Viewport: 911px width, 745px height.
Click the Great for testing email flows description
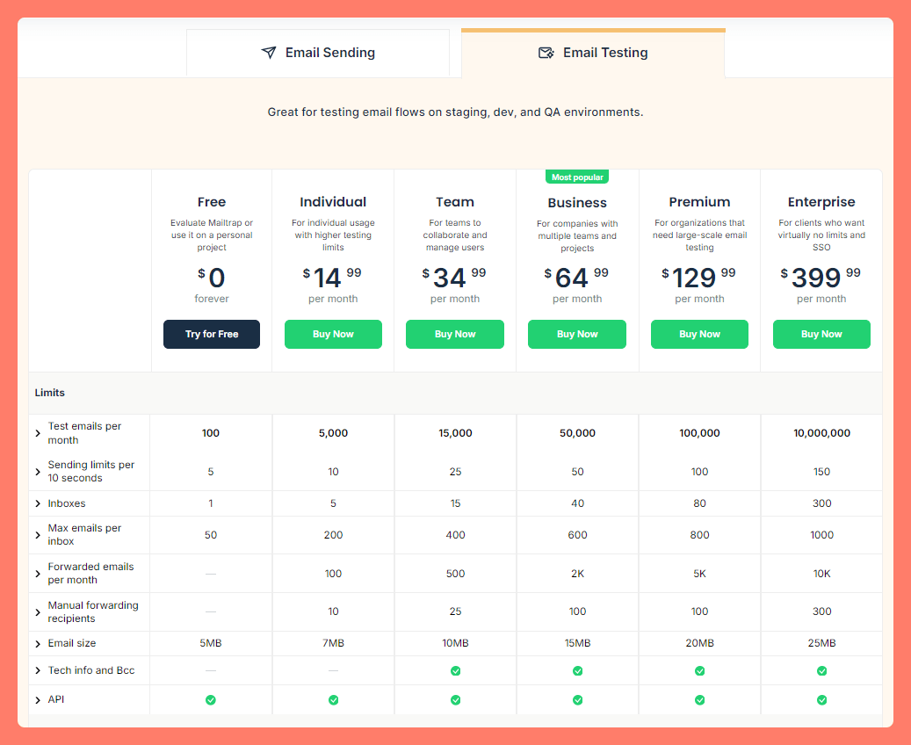[x=455, y=112]
